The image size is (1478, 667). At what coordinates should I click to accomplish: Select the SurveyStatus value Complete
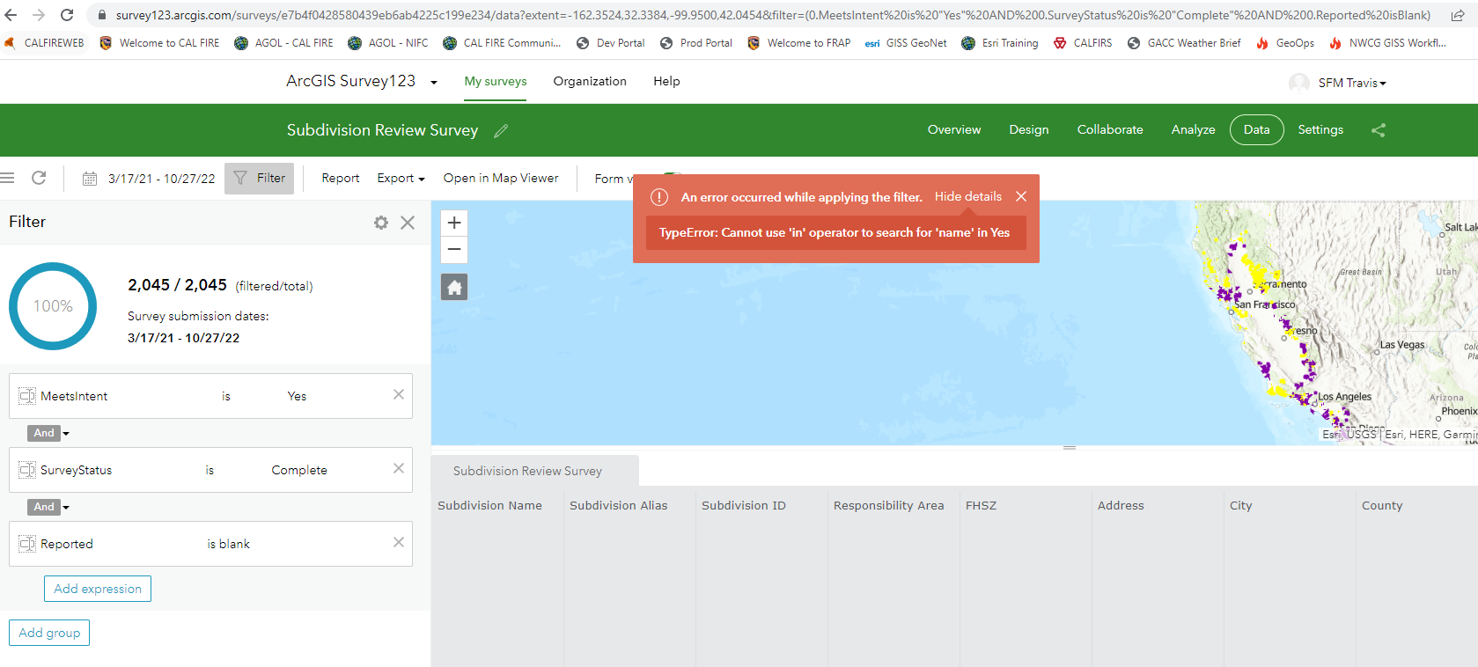pos(299,471)
